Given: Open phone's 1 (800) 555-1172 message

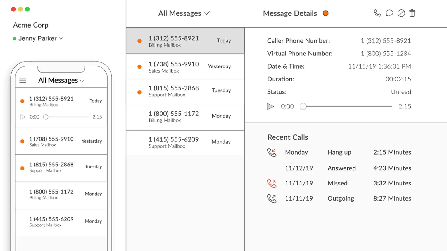Looking at the screenshot, I should pos(61,196).
